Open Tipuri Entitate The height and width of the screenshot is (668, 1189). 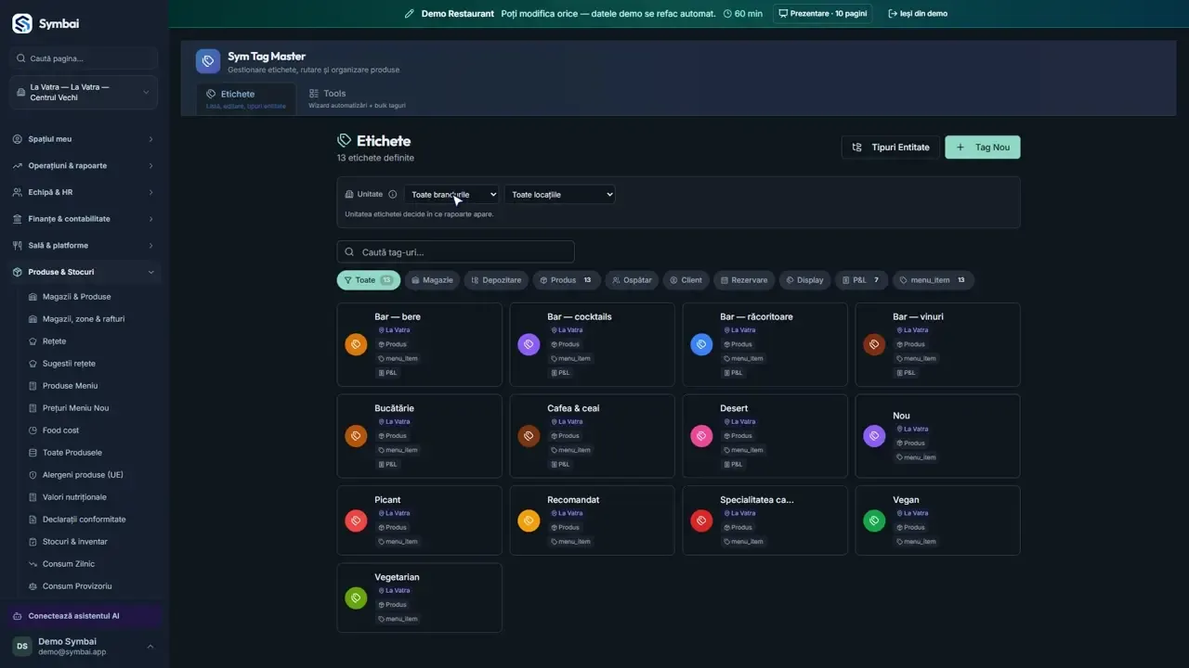891,148
